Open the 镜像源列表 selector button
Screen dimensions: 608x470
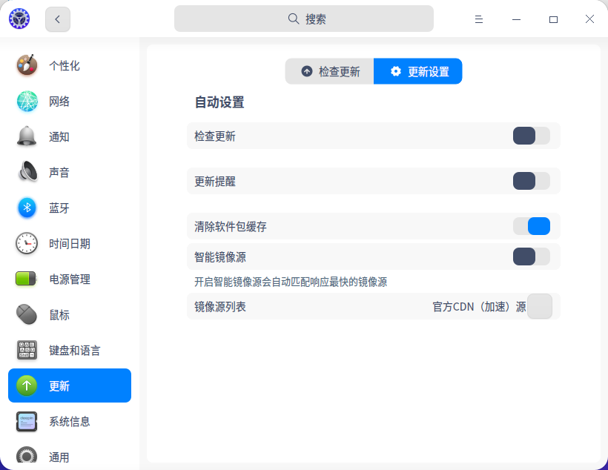pyautogui.click(x=540, y=306)
